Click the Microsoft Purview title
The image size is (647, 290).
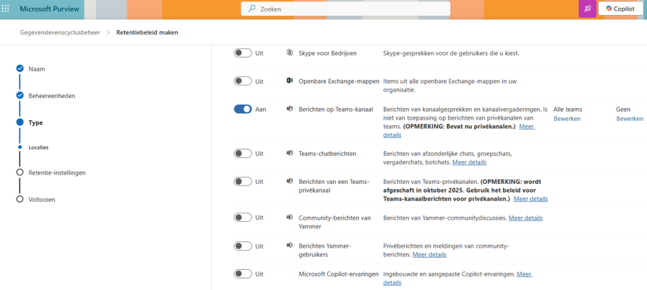tap(49, 9)
